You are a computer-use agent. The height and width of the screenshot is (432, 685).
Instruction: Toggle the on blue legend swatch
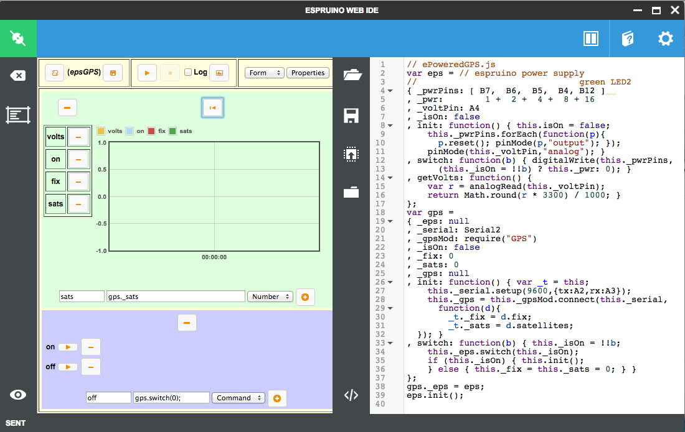tap(130, 131)
